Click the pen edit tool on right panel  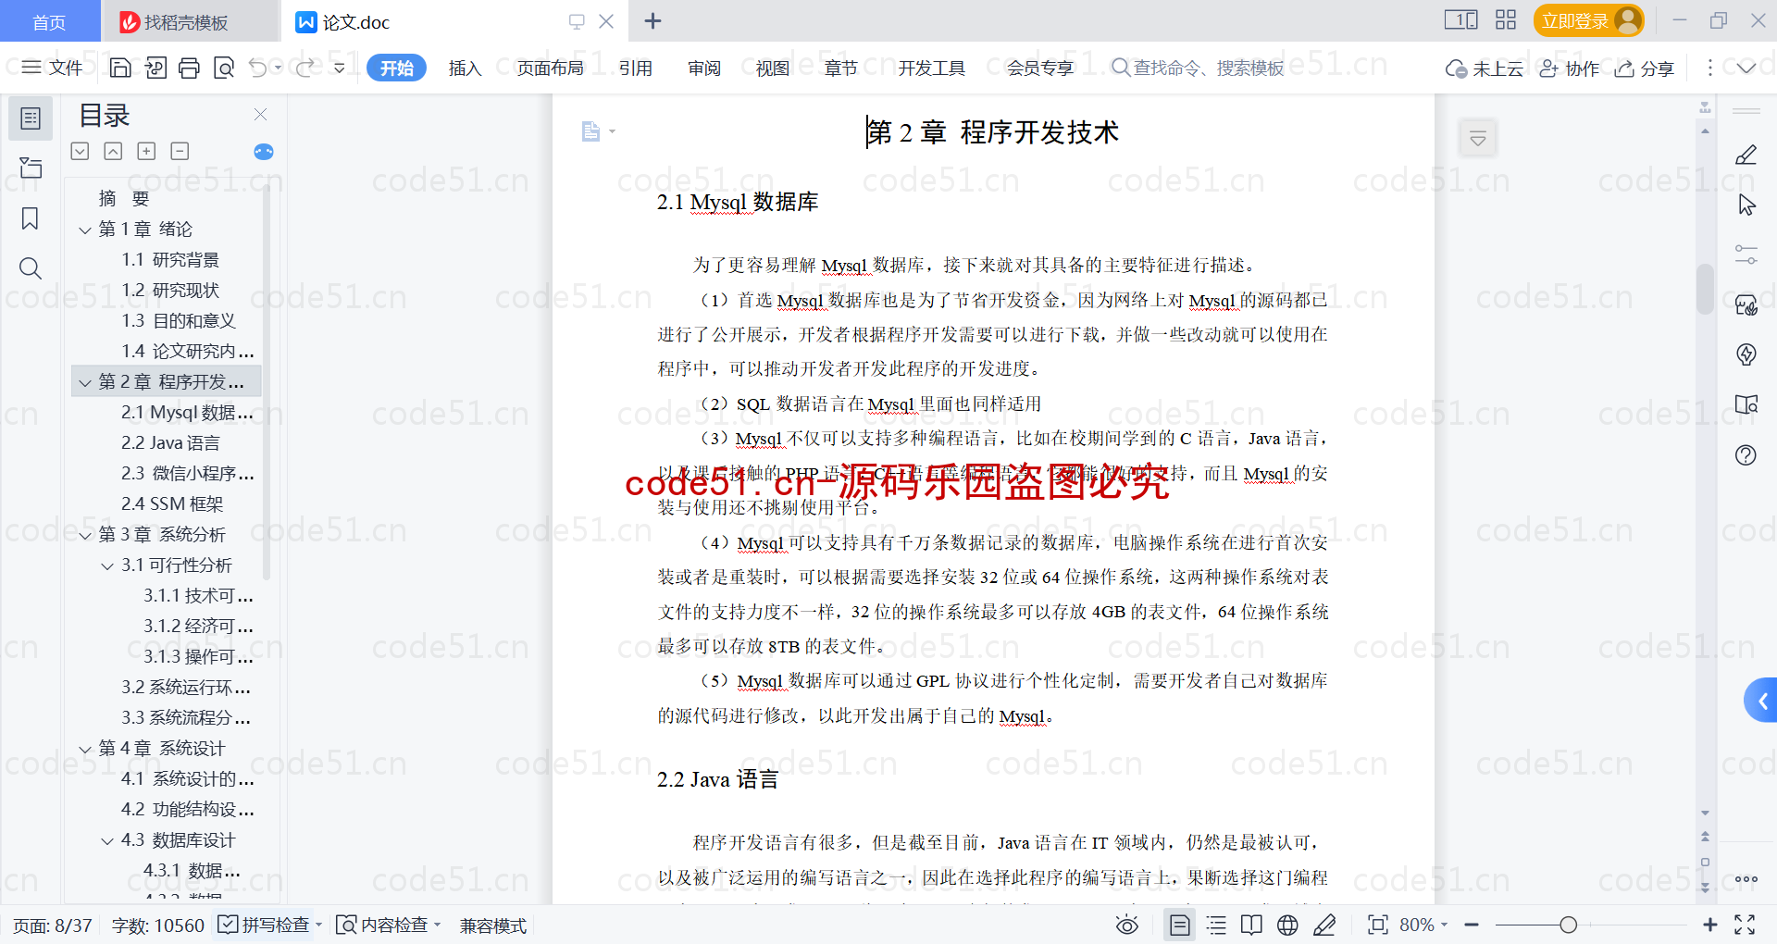coord(1746,155)
